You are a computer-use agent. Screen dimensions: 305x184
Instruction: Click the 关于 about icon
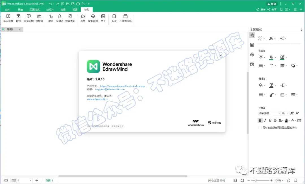(x=103, y=18)
